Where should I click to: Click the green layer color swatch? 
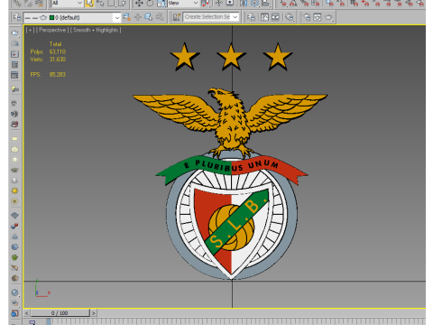coord(51,18)
